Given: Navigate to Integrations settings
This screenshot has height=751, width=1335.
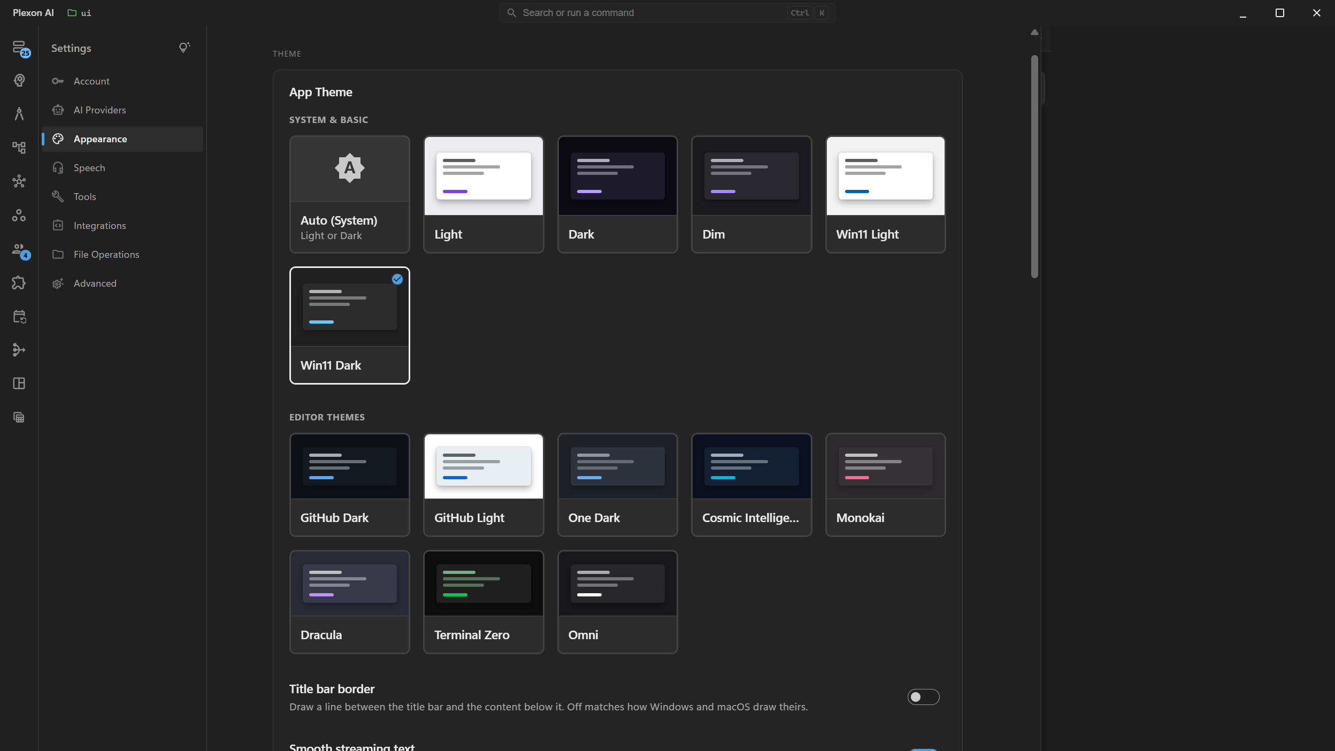Looking at the screenshot, I should click(x=122, y=226).
